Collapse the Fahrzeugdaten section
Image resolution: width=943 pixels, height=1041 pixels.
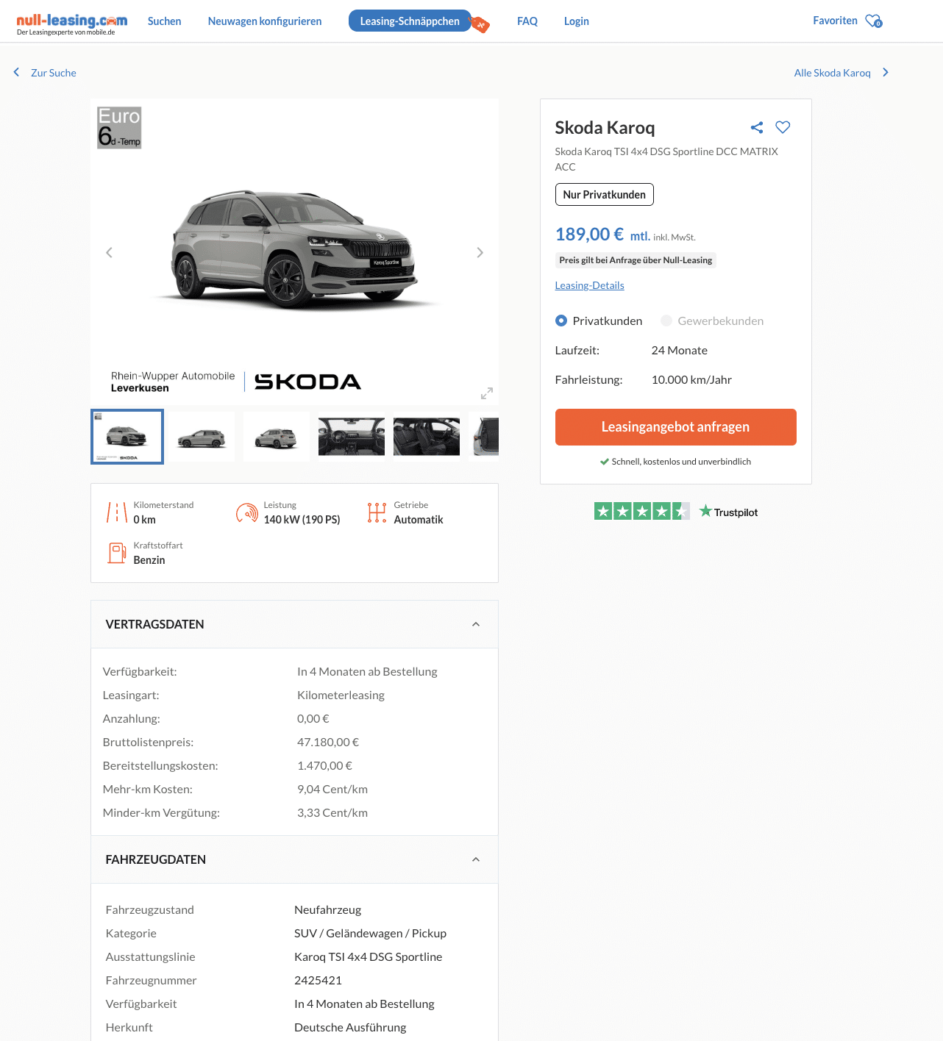point(476,859)
